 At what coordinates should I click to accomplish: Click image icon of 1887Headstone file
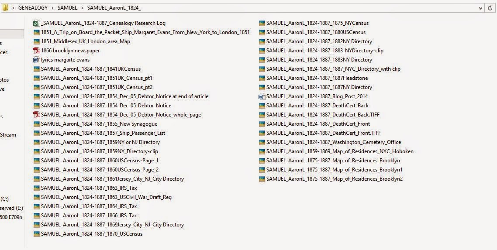pos(262,78)
